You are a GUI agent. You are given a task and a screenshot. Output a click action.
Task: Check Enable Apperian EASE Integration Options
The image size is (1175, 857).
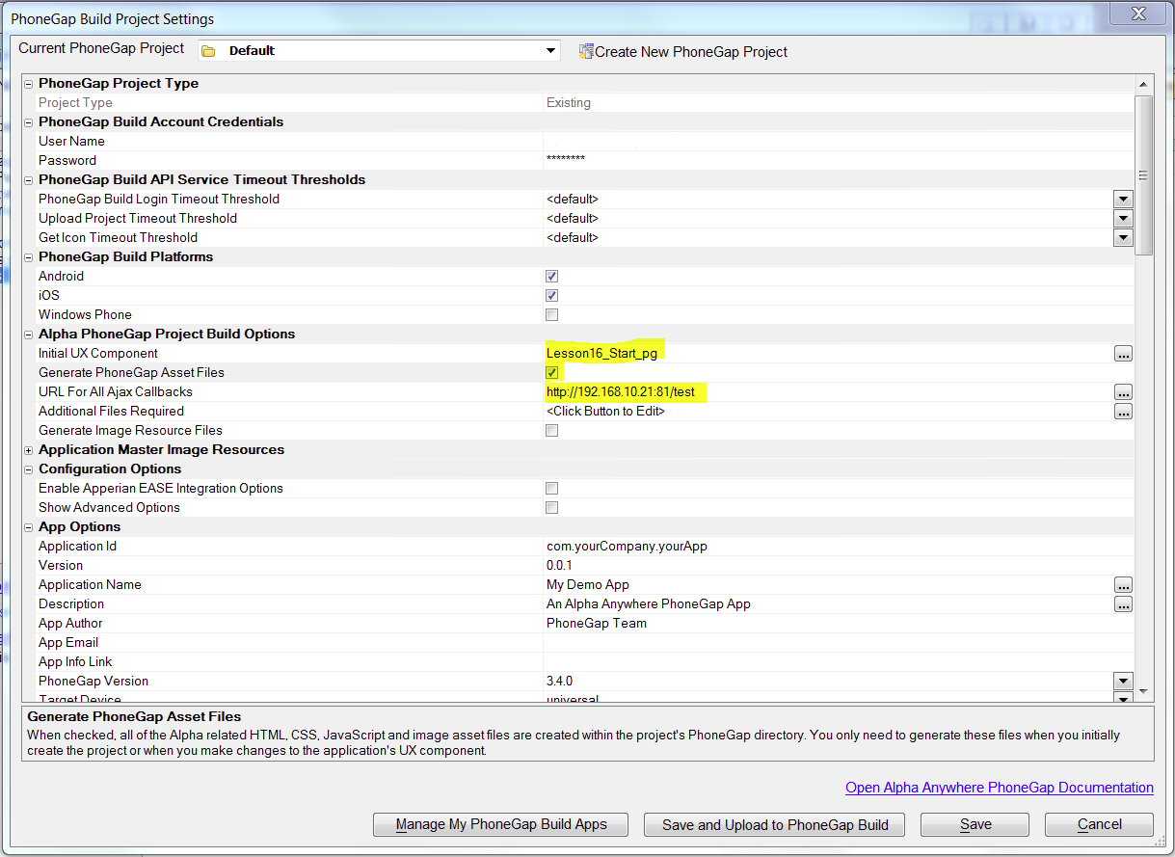tap(551, 488)
